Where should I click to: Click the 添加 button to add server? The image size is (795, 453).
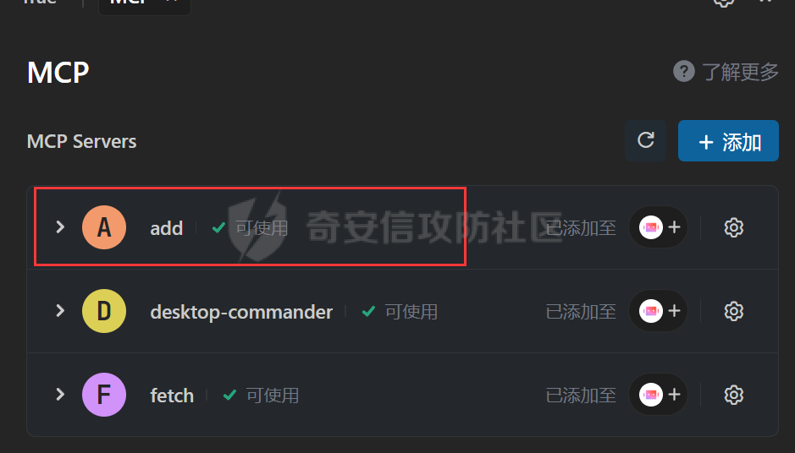pyautogui.click(x=728, y=140)
